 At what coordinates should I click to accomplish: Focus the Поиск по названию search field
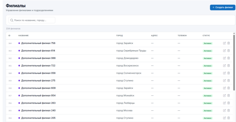point(32,20)
